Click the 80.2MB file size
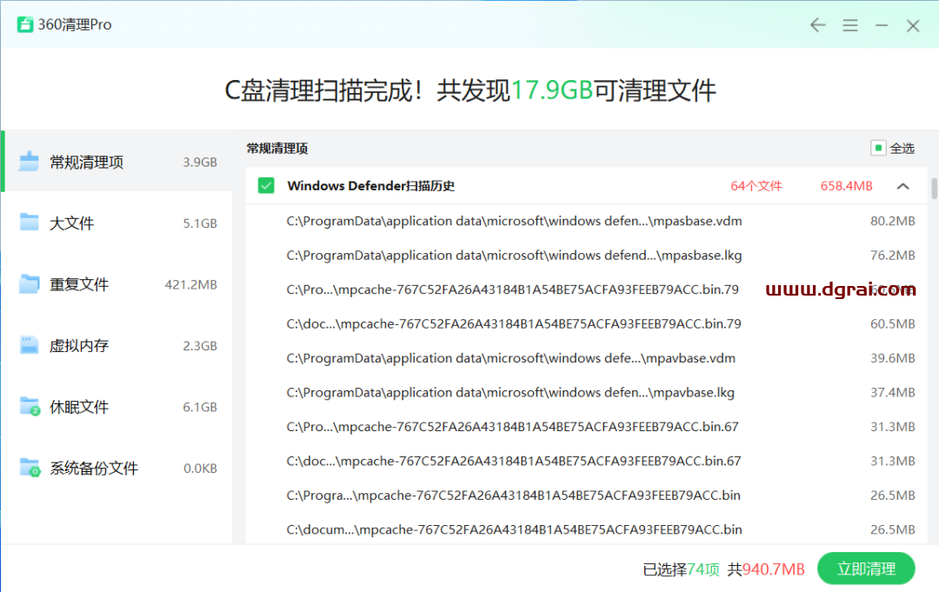This screenshot has width=939, height=592. (892, 221)
